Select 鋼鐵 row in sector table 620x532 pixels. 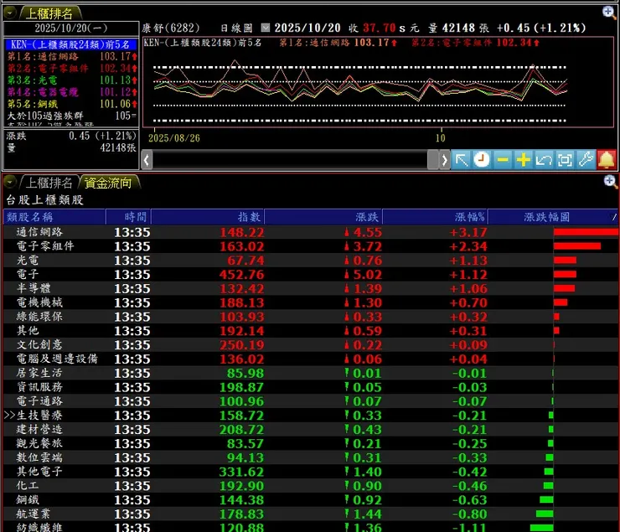(310, 500)
